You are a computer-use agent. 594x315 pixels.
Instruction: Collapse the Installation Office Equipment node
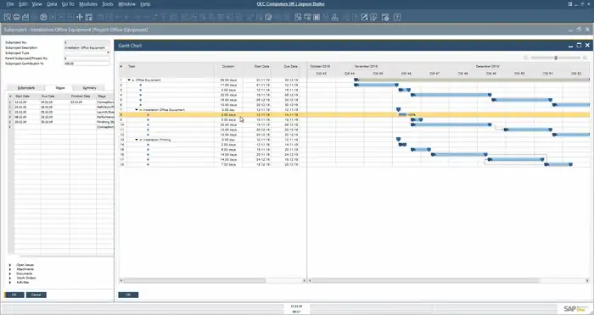tap(137, 110)
